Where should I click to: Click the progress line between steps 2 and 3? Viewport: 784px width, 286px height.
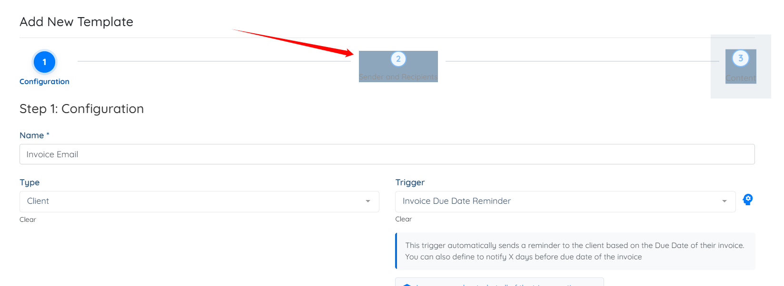click(582, 61)
